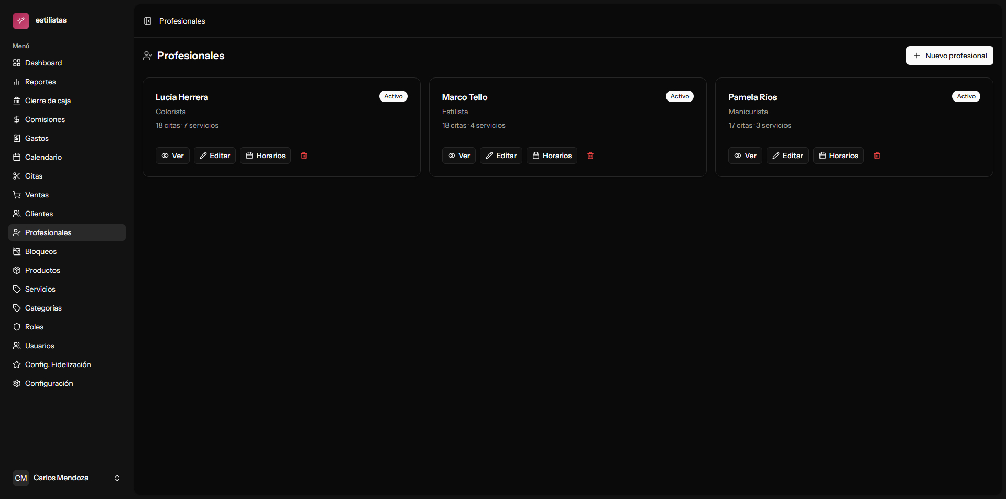Click the estilistas pink logo icon
The height and width of the screenshot is (499, 1006).
click(x=20, y=20)
